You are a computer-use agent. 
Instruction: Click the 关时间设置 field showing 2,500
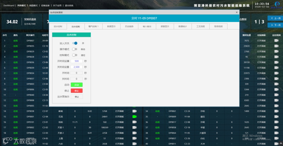77,67
